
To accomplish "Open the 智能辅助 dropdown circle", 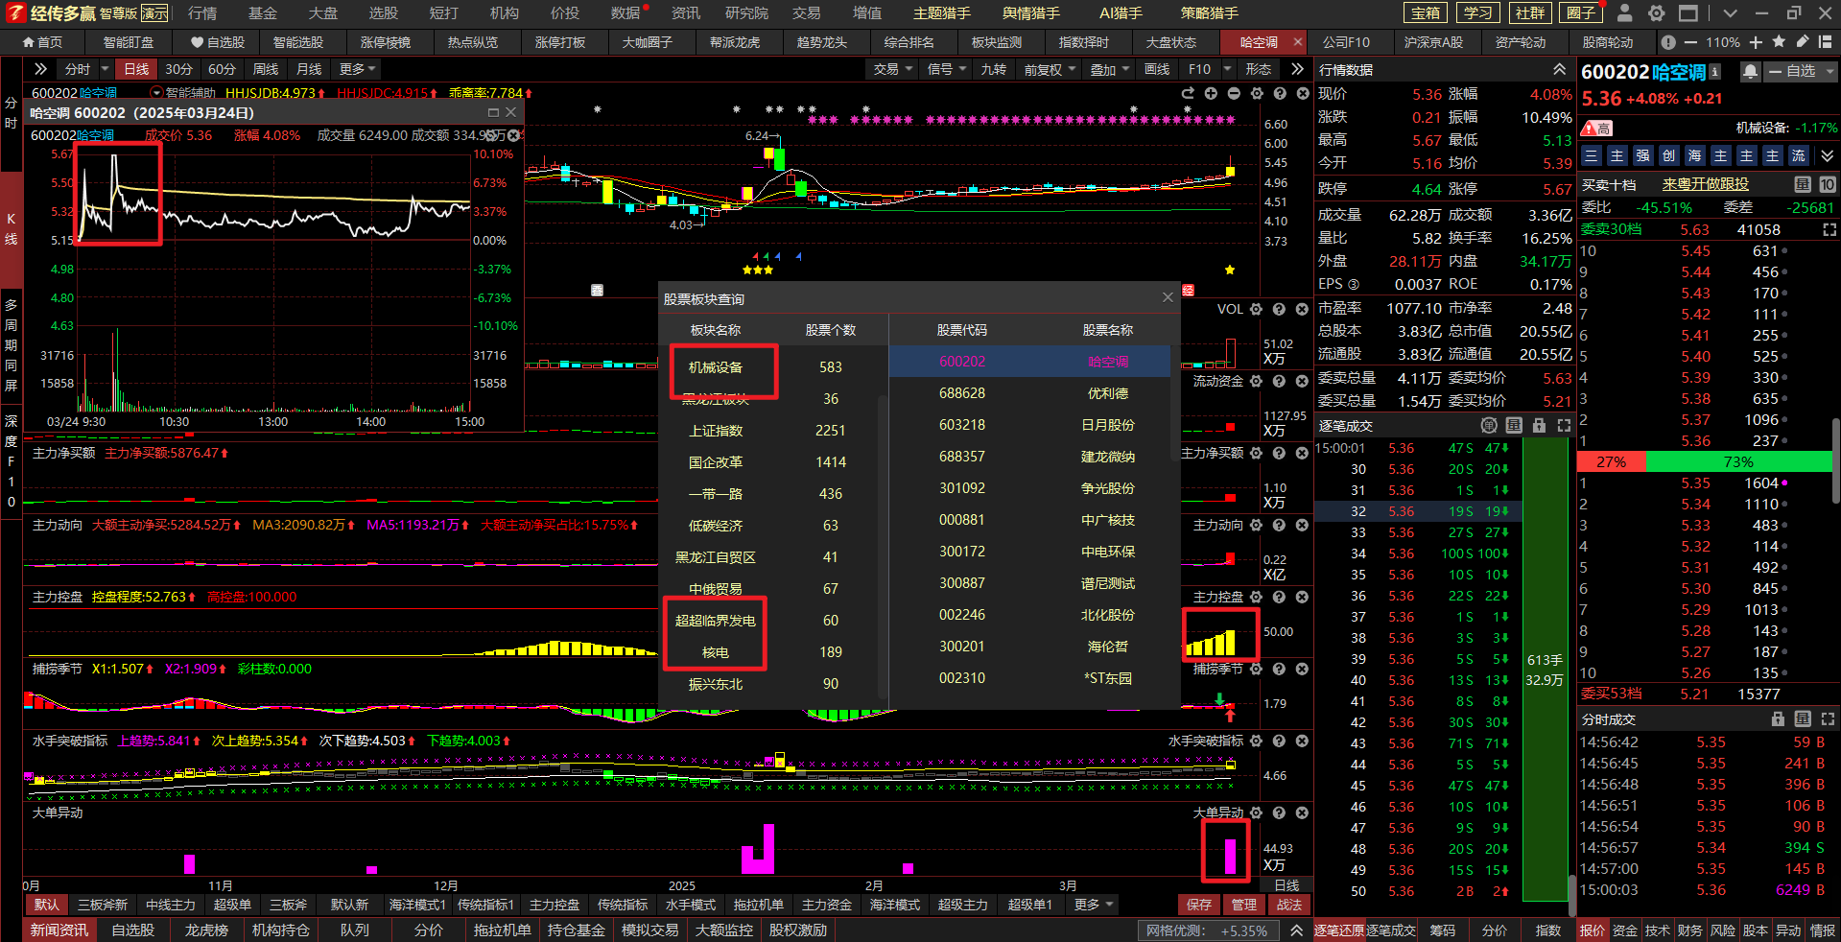I will 156,93.
